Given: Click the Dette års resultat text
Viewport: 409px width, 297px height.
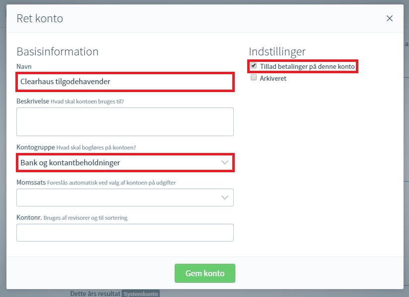Looking at the screenshot, I should click(x=95, y=294).
